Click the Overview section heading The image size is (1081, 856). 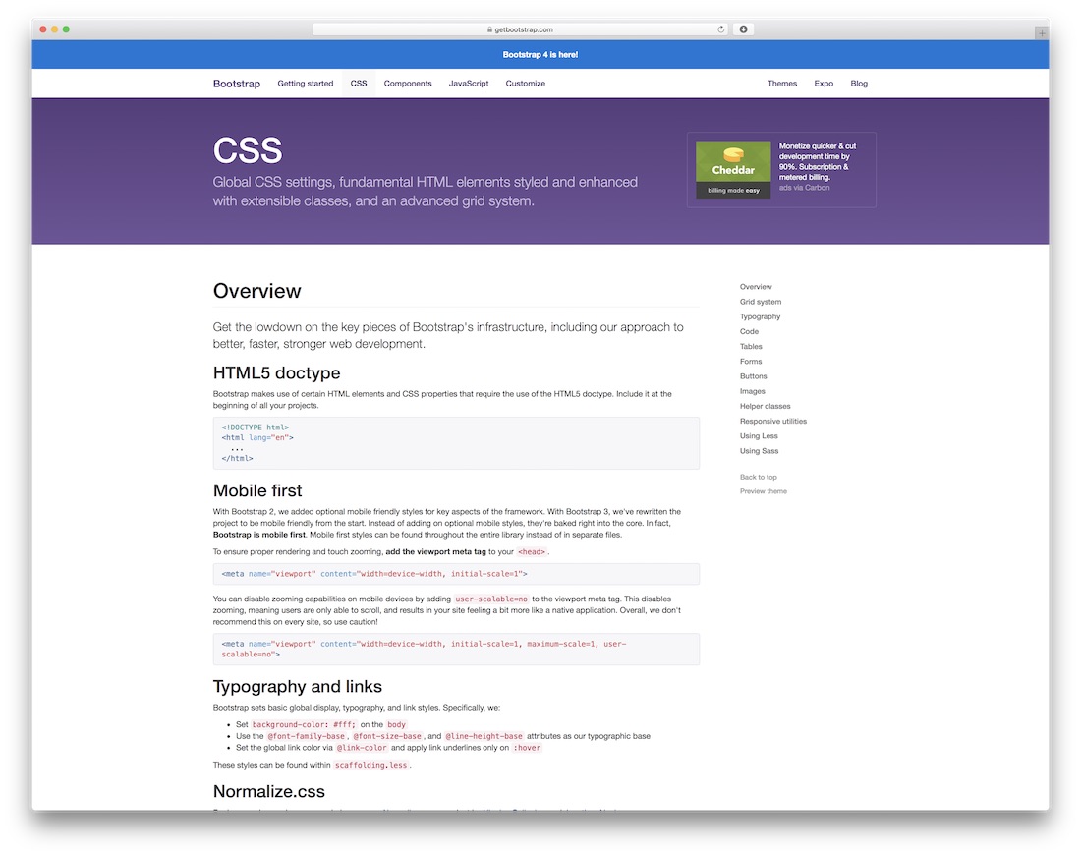coord(256,291)
